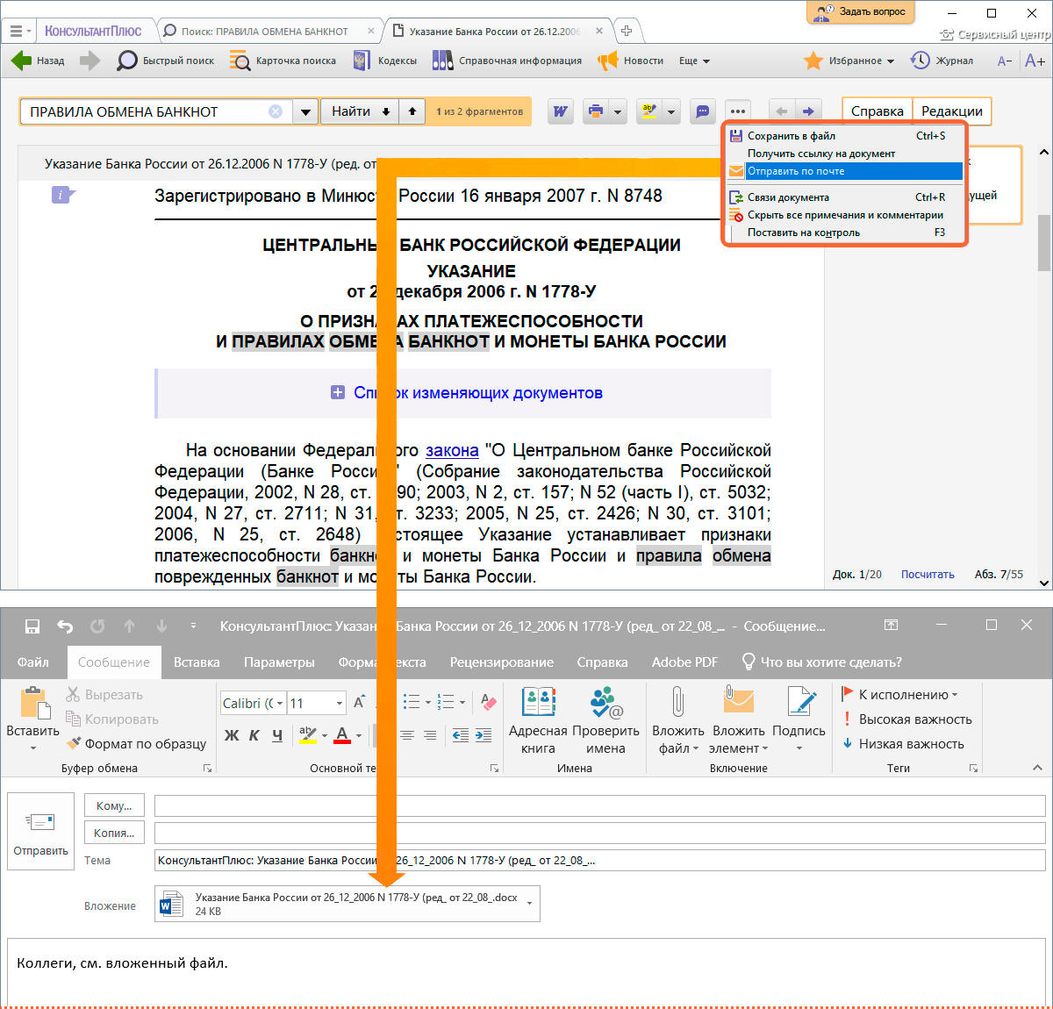
Task: Toggle Высокая важность flag
Action: coord(907,719)
